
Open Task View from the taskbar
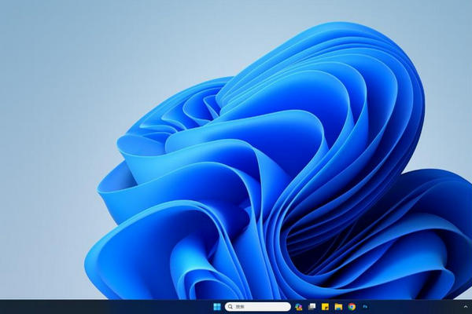pyautogui.click(x=312, y=307)
